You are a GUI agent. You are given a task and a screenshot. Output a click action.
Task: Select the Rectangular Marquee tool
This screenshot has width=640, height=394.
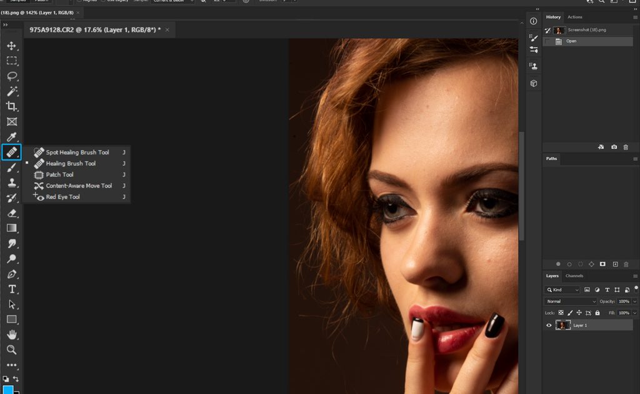(x=11, y=61)
